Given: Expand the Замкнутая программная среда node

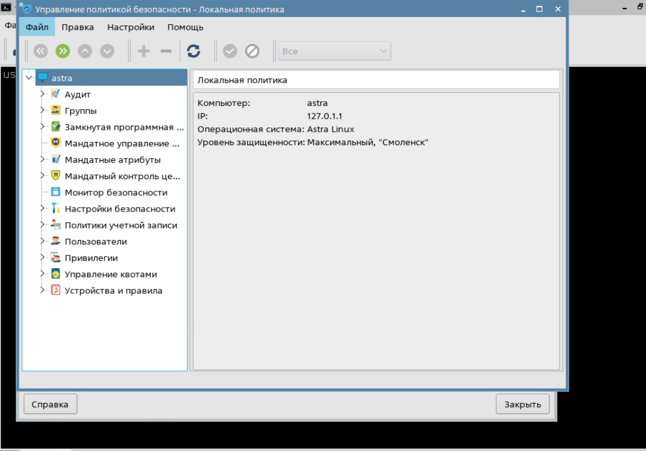Looking at the screenshot, I should click(42, 127).
